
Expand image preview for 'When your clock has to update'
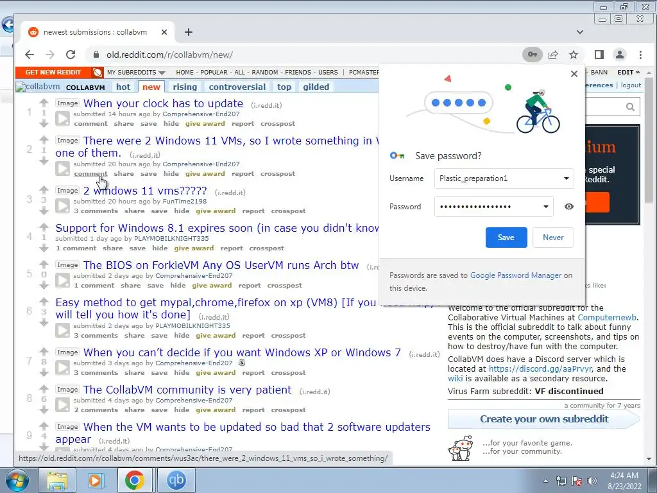[62, 119]
